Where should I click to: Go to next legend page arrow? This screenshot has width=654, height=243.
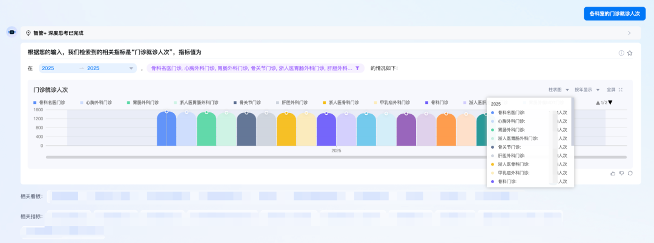point(610,103)
